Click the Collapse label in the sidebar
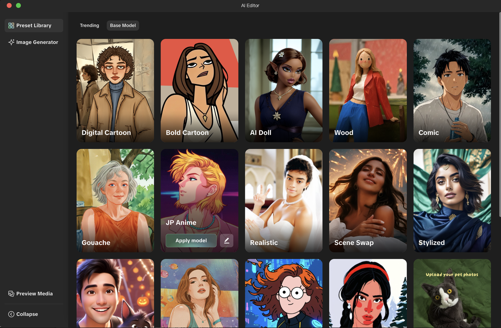Image resolution: width=501 pixels, height=328 pixels. [x=27, y=314]
